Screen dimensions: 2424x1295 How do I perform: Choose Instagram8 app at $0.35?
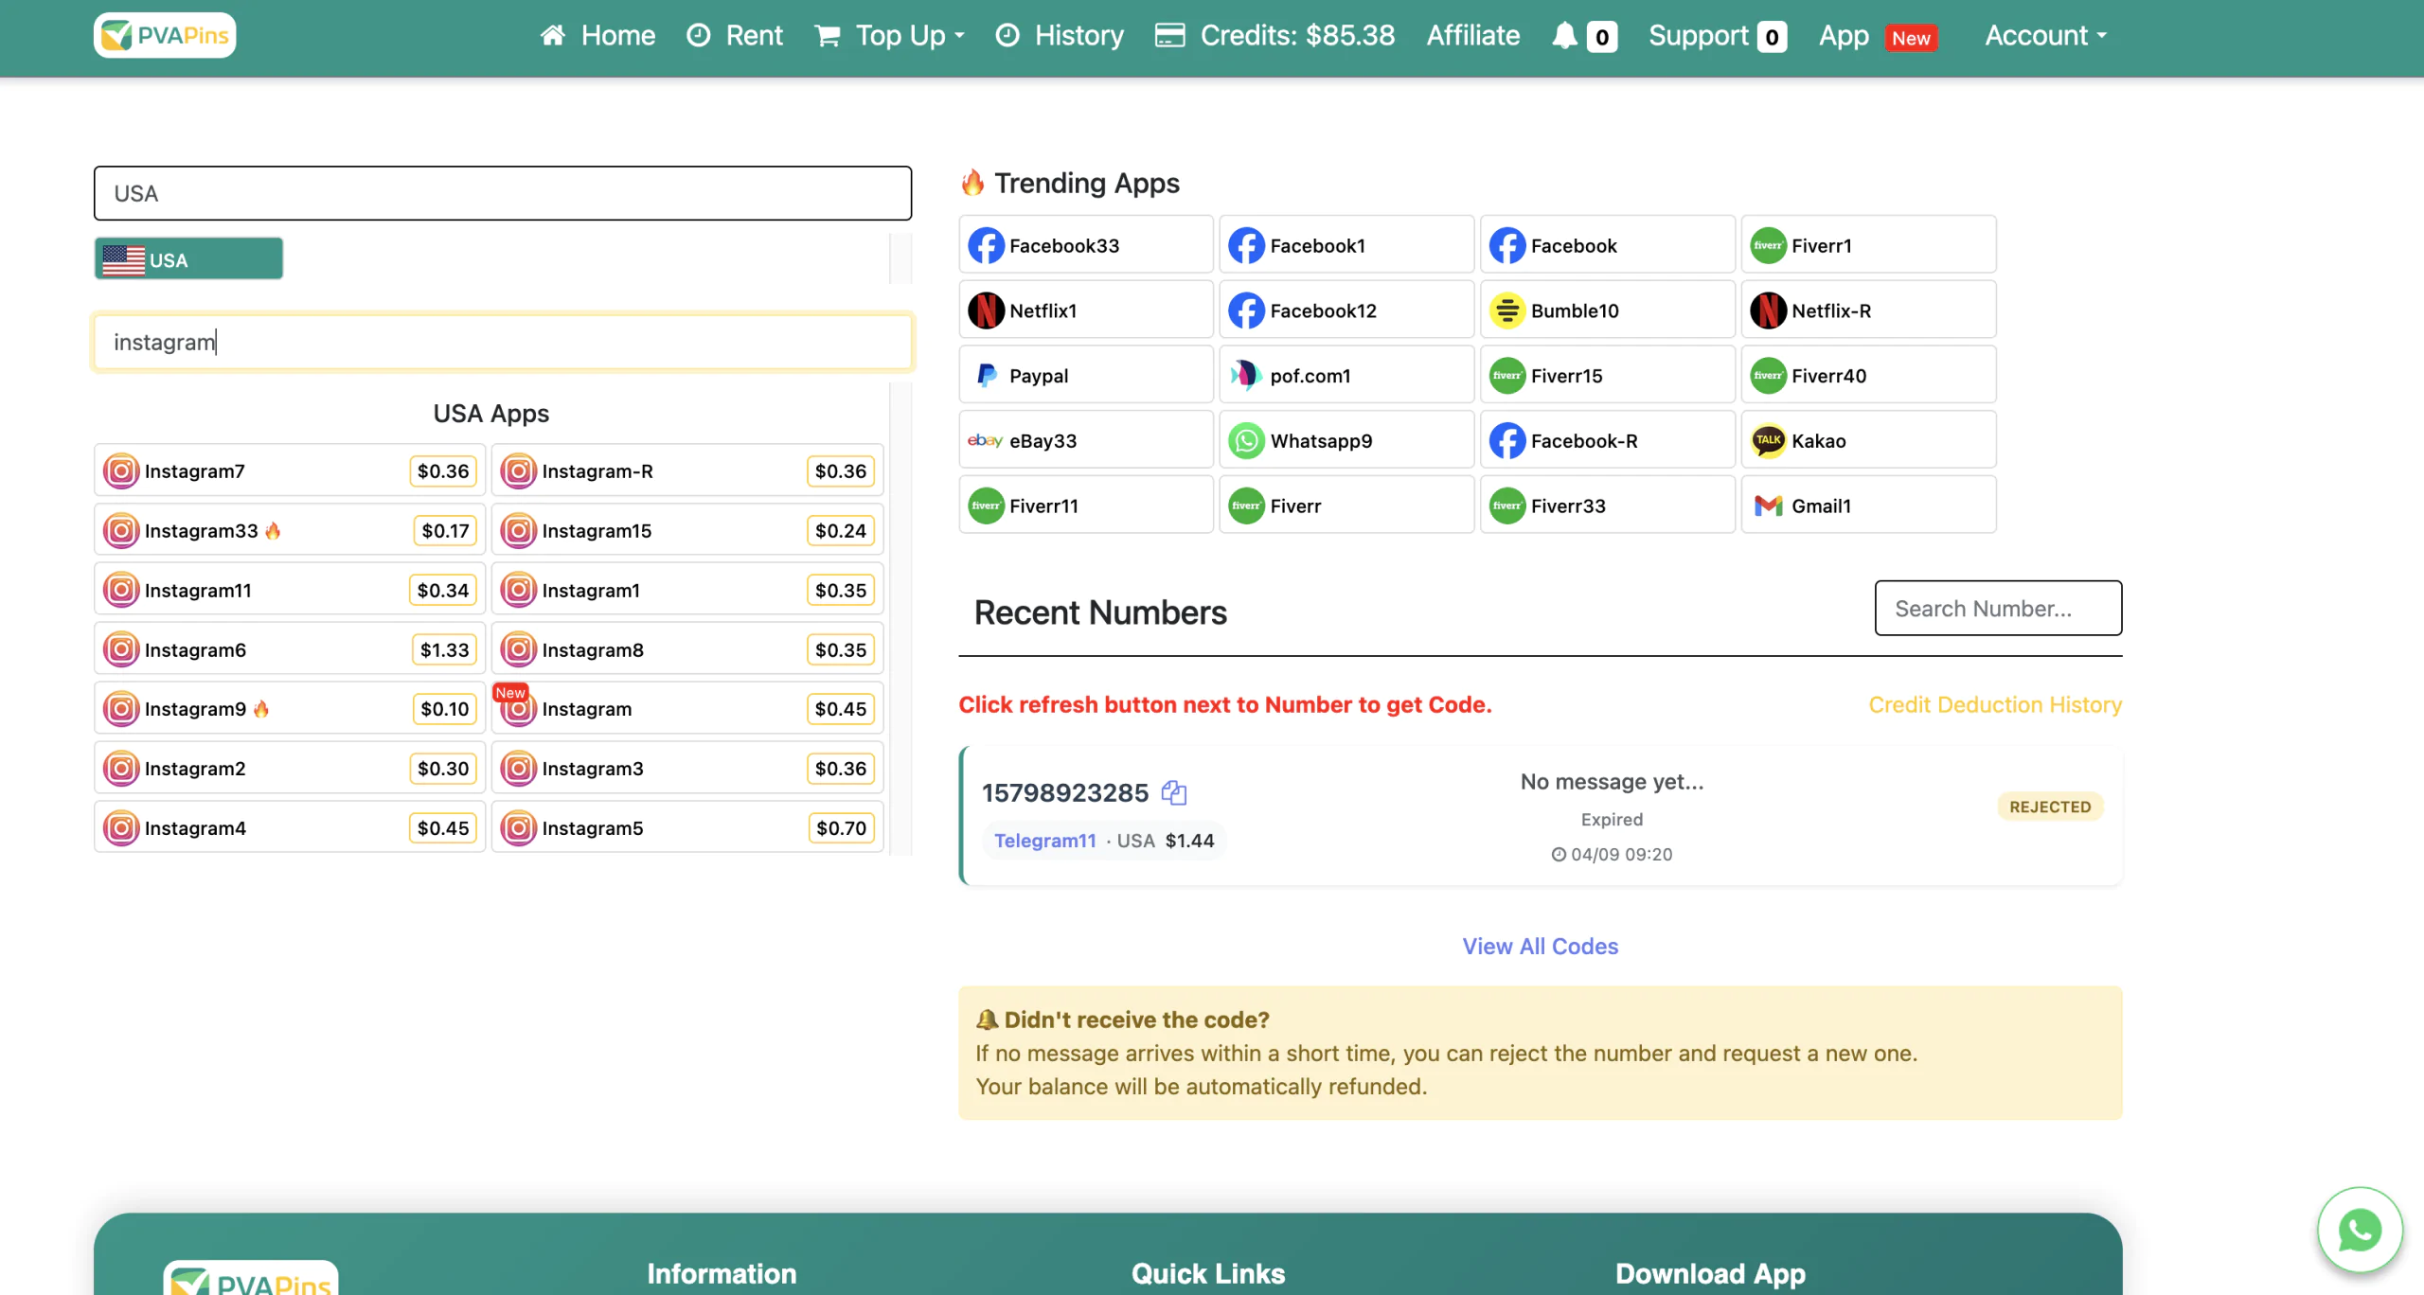[687, 649]
